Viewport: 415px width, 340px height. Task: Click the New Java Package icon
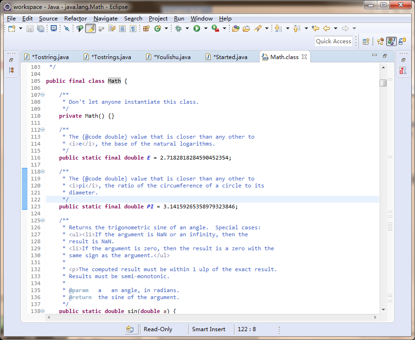click(147, 28)
